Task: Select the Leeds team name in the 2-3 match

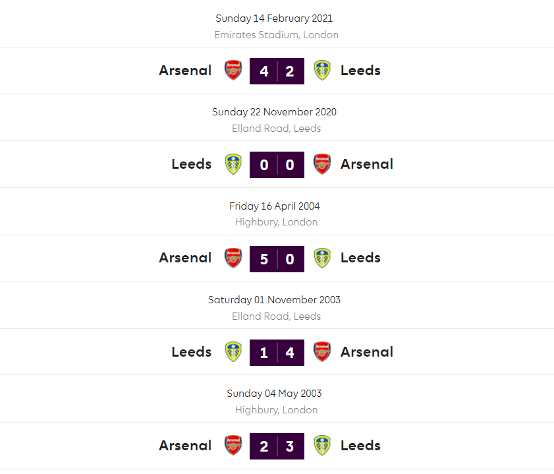Action: click(360, 446)
